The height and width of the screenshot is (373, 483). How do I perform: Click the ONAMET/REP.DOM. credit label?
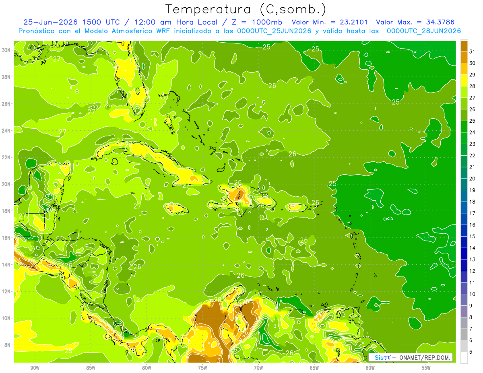click(x=425, y=357)
